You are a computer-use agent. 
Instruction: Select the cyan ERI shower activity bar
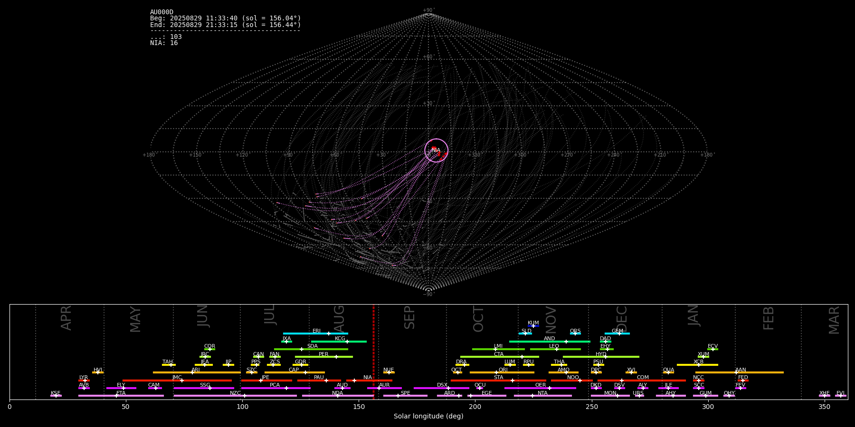[315, 334]
